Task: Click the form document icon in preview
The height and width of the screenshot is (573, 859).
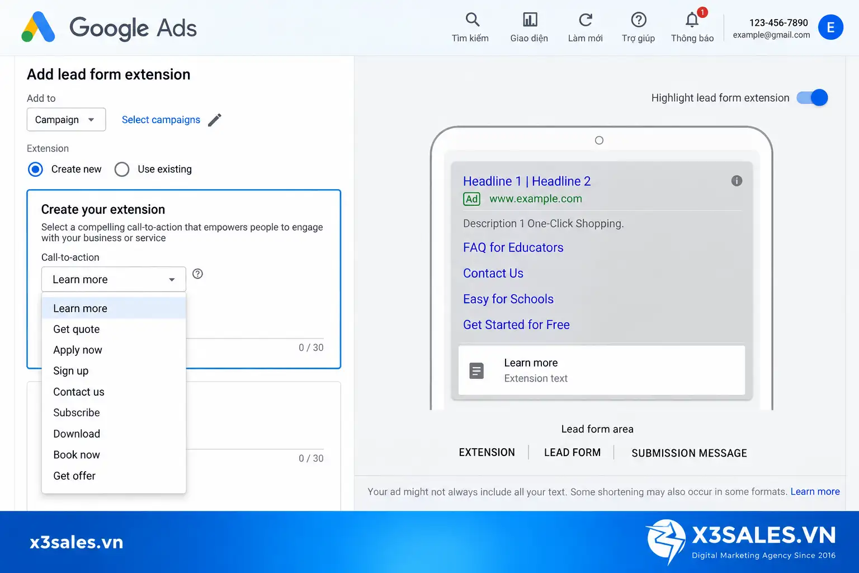Action: (476, 370)
